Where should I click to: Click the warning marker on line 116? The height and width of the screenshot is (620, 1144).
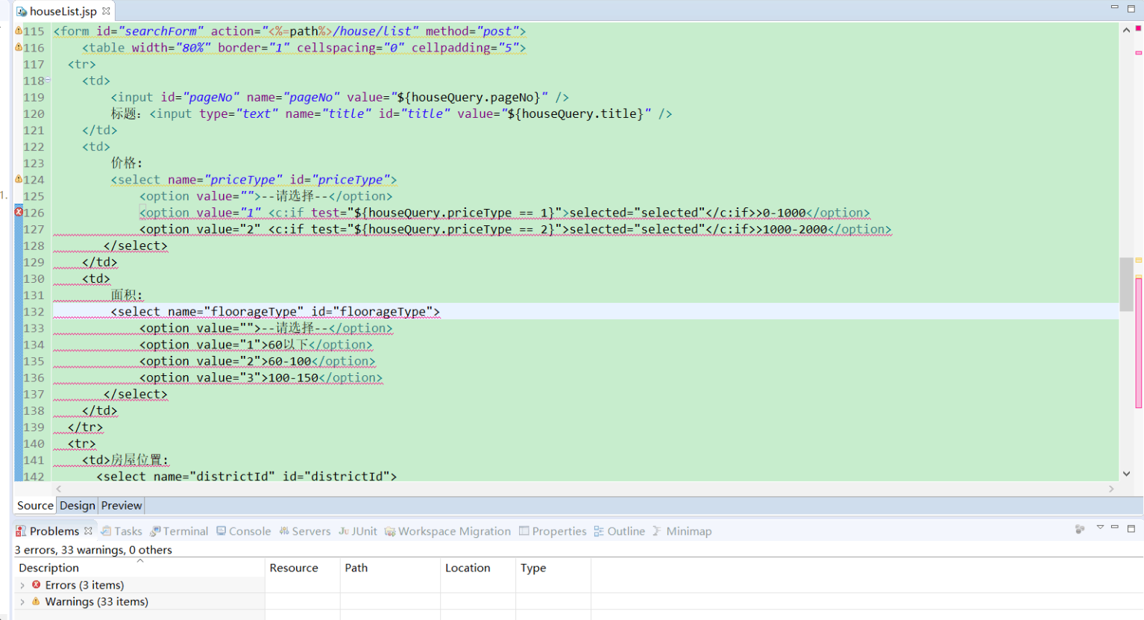tap(19, 47)
